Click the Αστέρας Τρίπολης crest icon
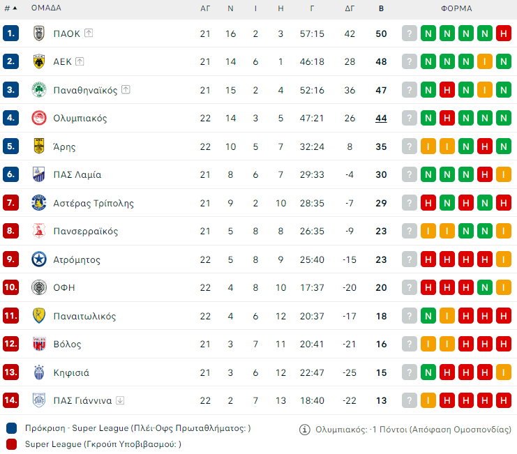This screenshot has height=454, width=517. (x=39, y=203)
